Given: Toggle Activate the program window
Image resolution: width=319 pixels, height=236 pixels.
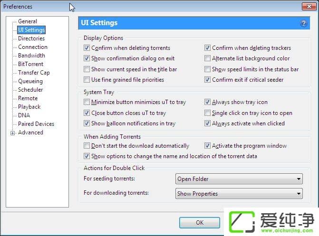Looking at the screenshot, I should (x=207, y=146).
